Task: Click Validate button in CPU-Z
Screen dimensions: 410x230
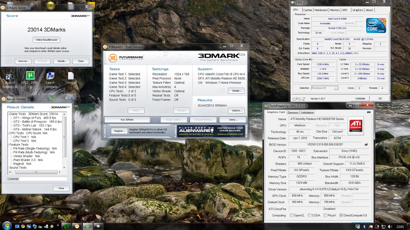Action: tap(360, 98)
